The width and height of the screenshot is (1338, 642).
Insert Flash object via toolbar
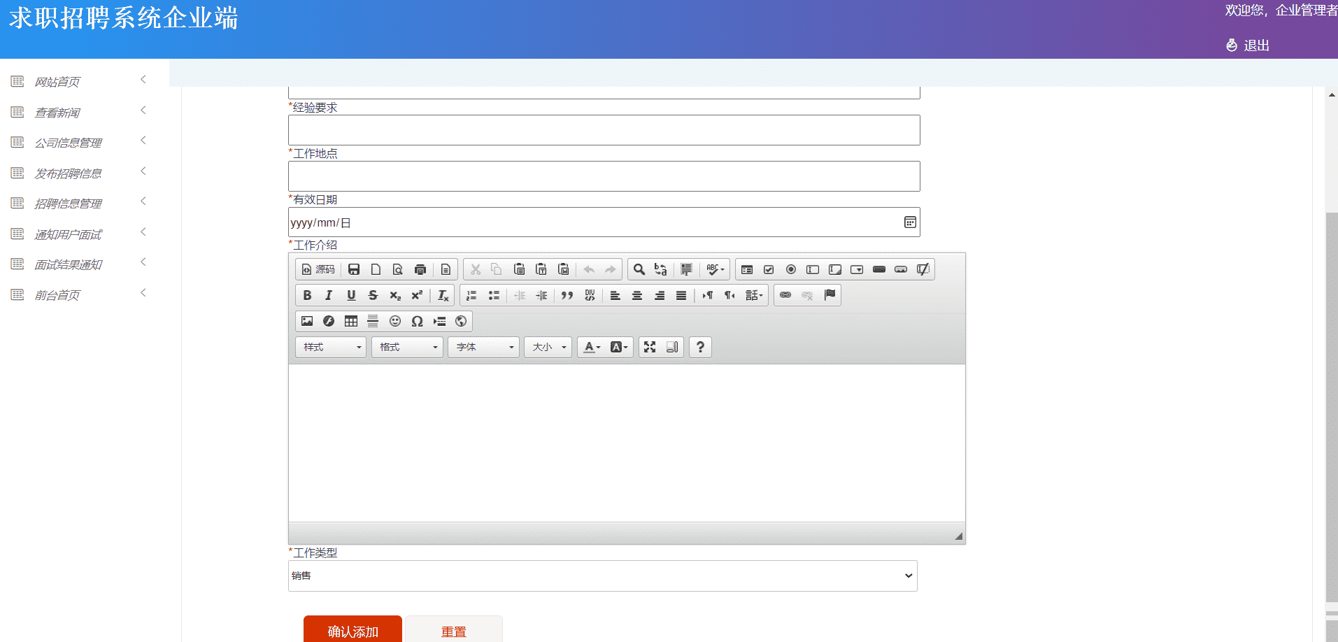(329, 321)
